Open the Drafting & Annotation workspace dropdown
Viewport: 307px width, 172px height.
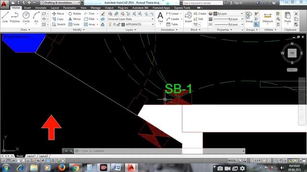coord(60,3)
